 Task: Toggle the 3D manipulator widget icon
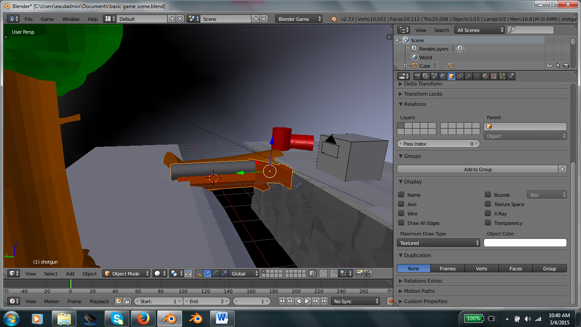pos(199,273)
